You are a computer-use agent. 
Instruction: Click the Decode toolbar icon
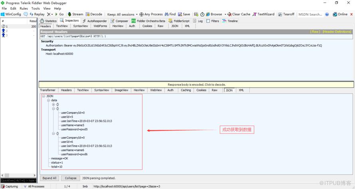pos(87,14)
